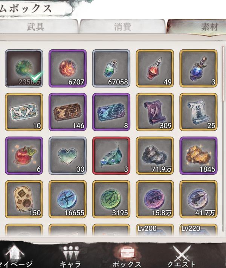Select the winged white ticket item
This screenshot has height=268, width=226.
(24, 112)
